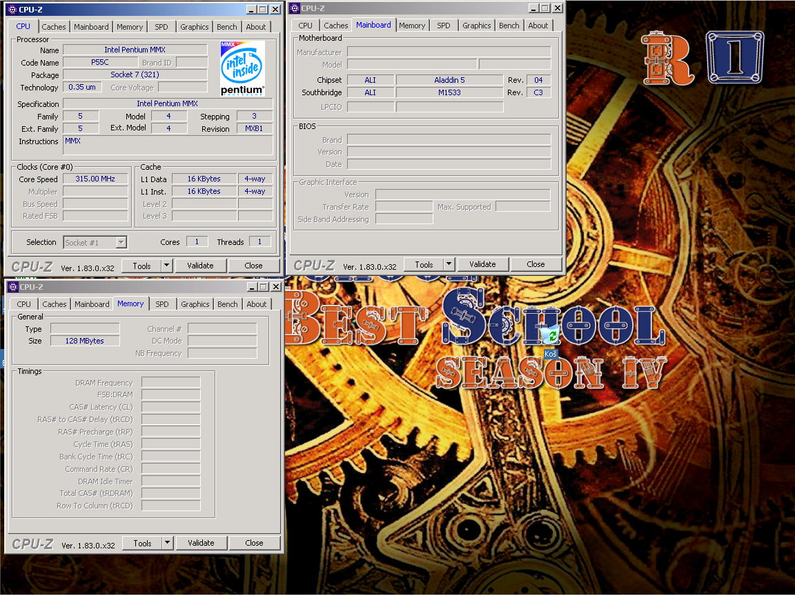
Task: Open Mainboard tab in the Memory window
Action: coord(92,304)
